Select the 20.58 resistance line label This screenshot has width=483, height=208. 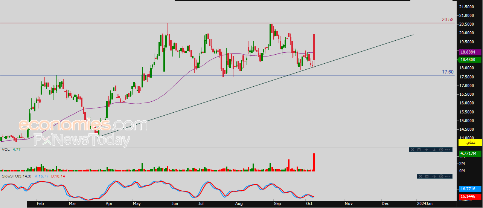448,19
